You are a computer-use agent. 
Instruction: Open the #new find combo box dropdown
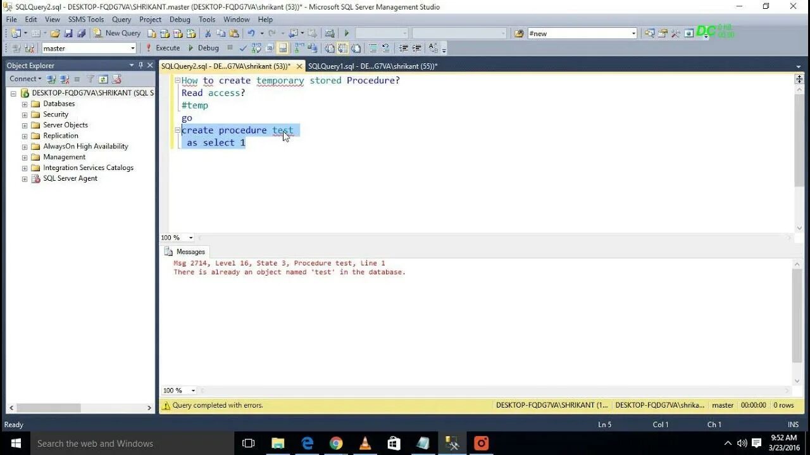[x=633, y=33]
